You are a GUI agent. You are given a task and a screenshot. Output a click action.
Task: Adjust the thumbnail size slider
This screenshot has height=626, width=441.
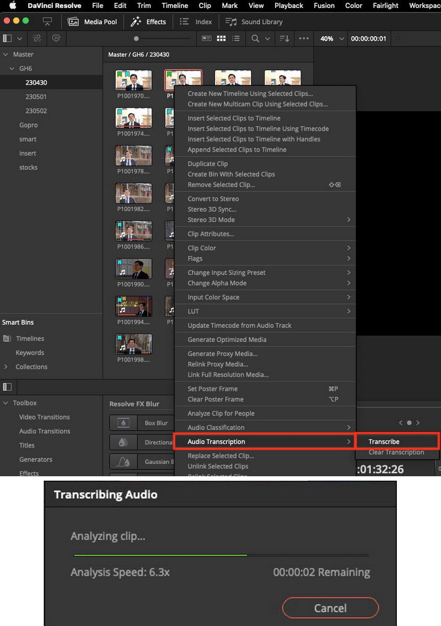coord(136,38)
